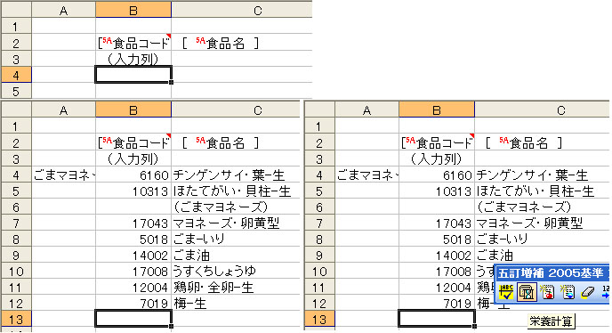Click （入力列） cell in top sheet
Viewport: 612px width, 333px height.
pos(133,59)
